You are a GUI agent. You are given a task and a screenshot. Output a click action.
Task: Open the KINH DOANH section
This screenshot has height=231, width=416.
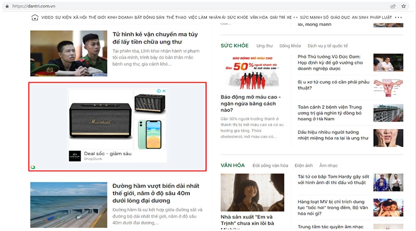click(x=119, y=17)
